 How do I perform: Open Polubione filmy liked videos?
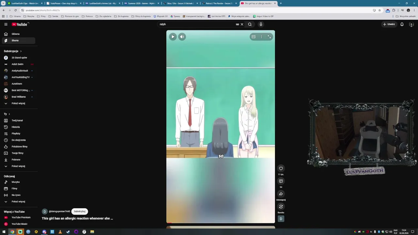pos(19,147)
